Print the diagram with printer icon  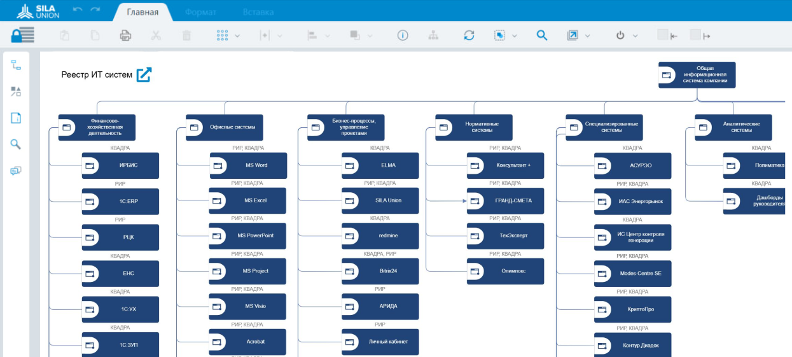point(125,36)
